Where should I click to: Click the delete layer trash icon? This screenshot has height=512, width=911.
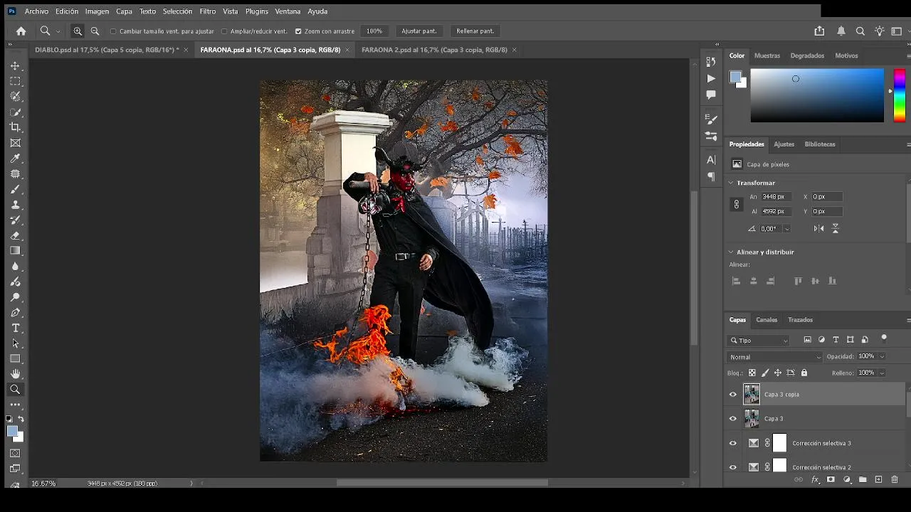[x=895, y=480]
